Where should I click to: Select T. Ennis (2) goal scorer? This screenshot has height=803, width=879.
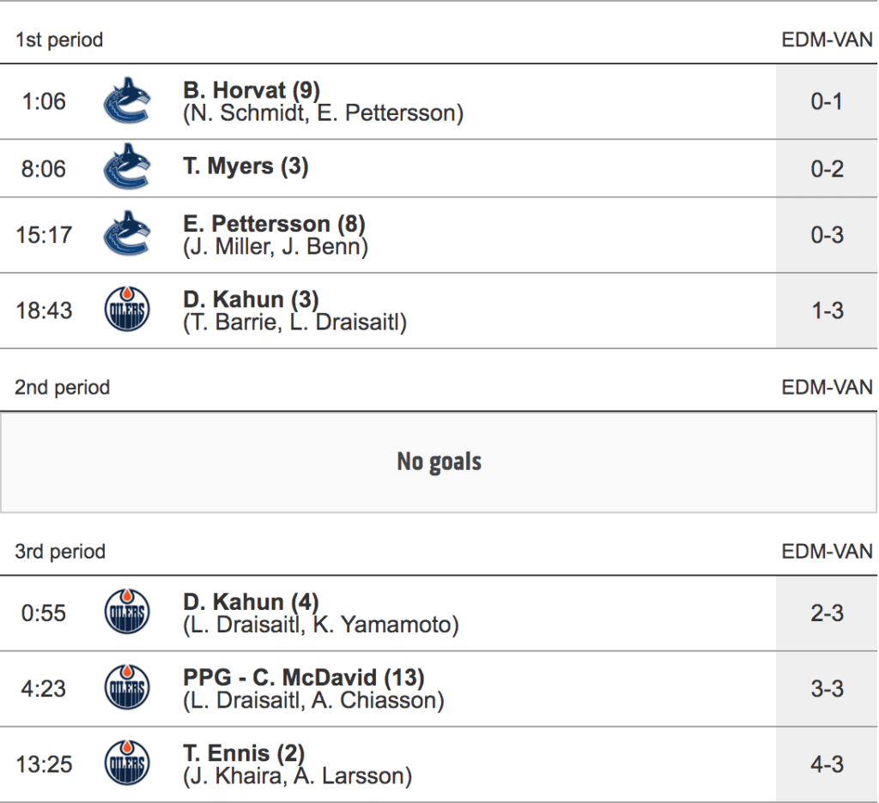click(244, 753)
